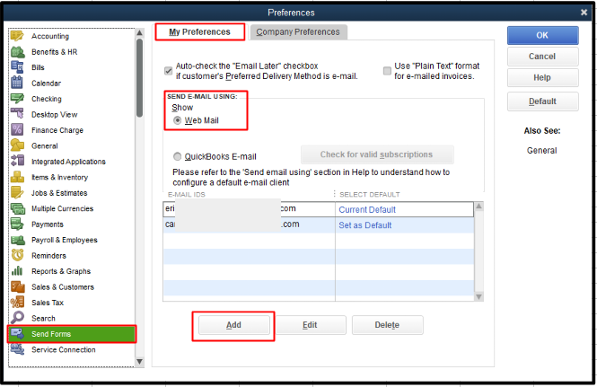Image resolution: width=597 pixels, height=387 pixels.
Task: Click the Cancel button
Action: (542, 57)
